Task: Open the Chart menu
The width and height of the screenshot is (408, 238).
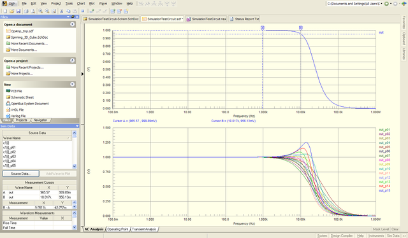Action: coord(81,3)
